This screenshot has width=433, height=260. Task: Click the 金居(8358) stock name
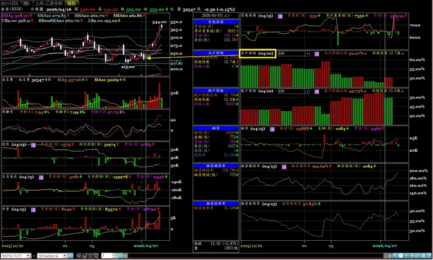11,9
